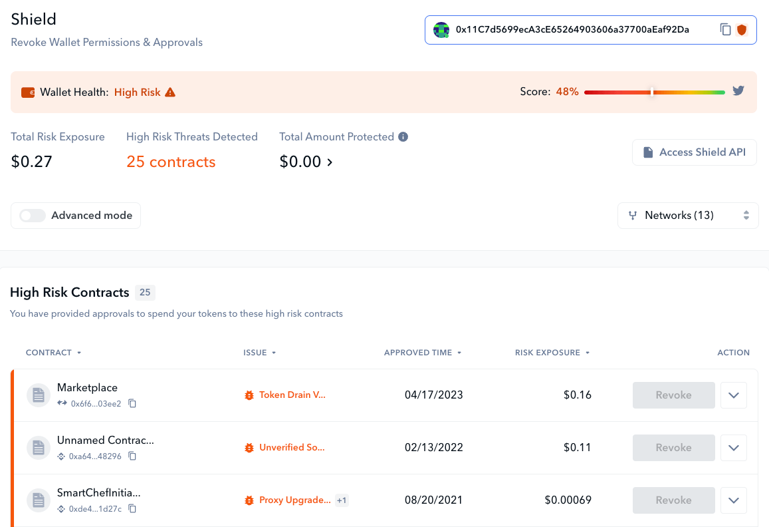This screenshot has height=527, width=769.
Task: Copy the Marketplace contract address
Action: pyautogui.click(x=132, y=403)
